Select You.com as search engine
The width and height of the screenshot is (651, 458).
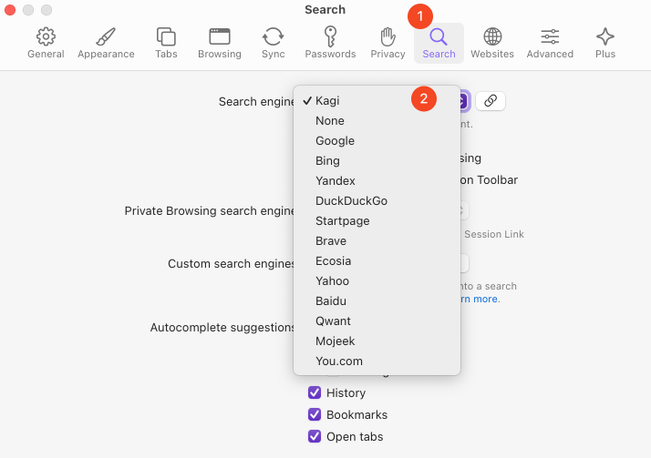point(377,361)
